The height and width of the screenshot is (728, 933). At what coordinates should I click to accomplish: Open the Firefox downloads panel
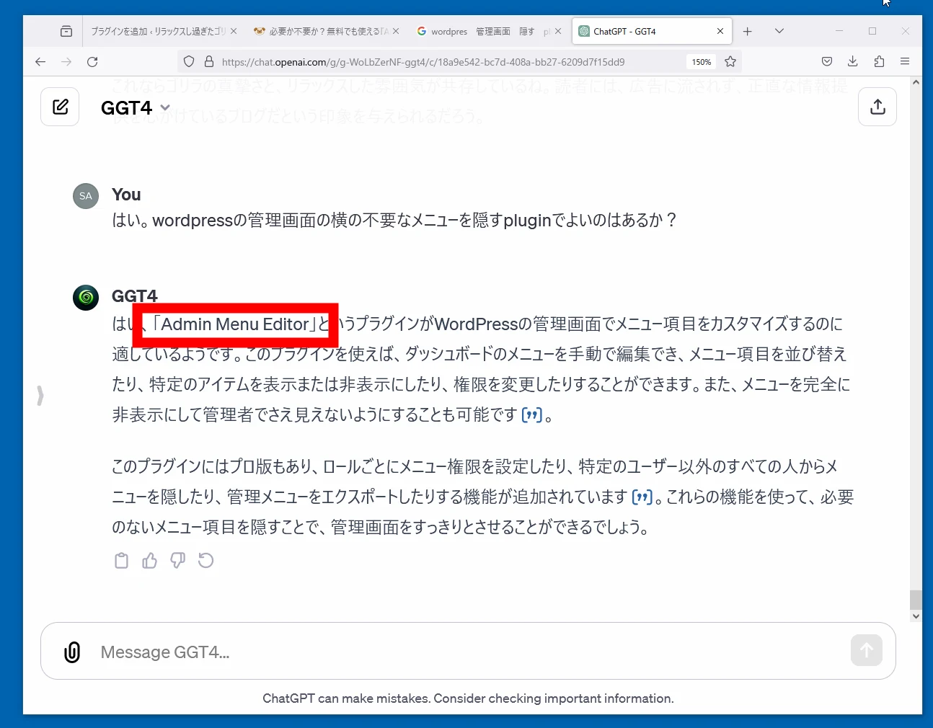[852, 62]
